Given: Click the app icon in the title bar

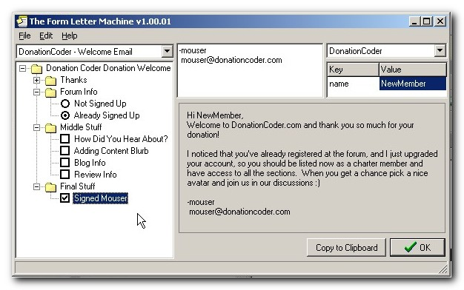Looking at the screenshot, I should (x=22, y=21).
